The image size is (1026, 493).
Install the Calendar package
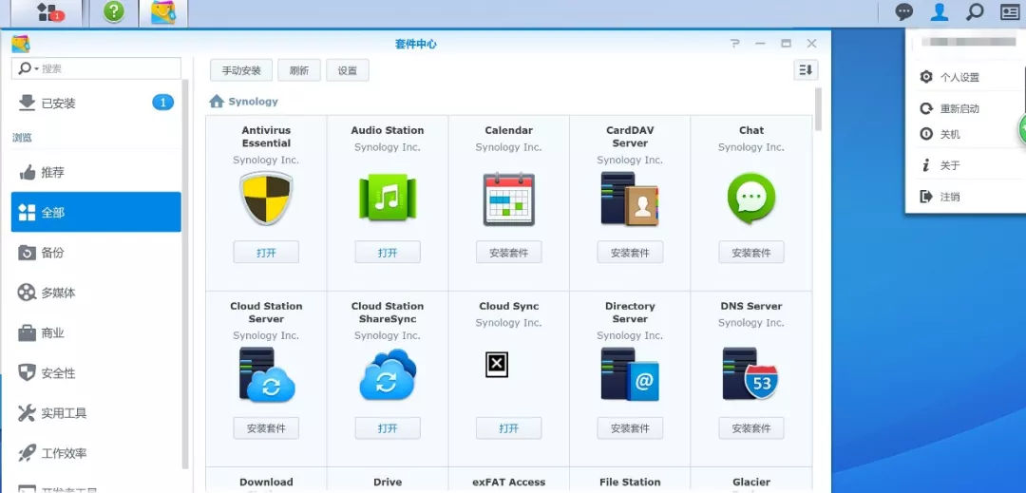(508, 253)
